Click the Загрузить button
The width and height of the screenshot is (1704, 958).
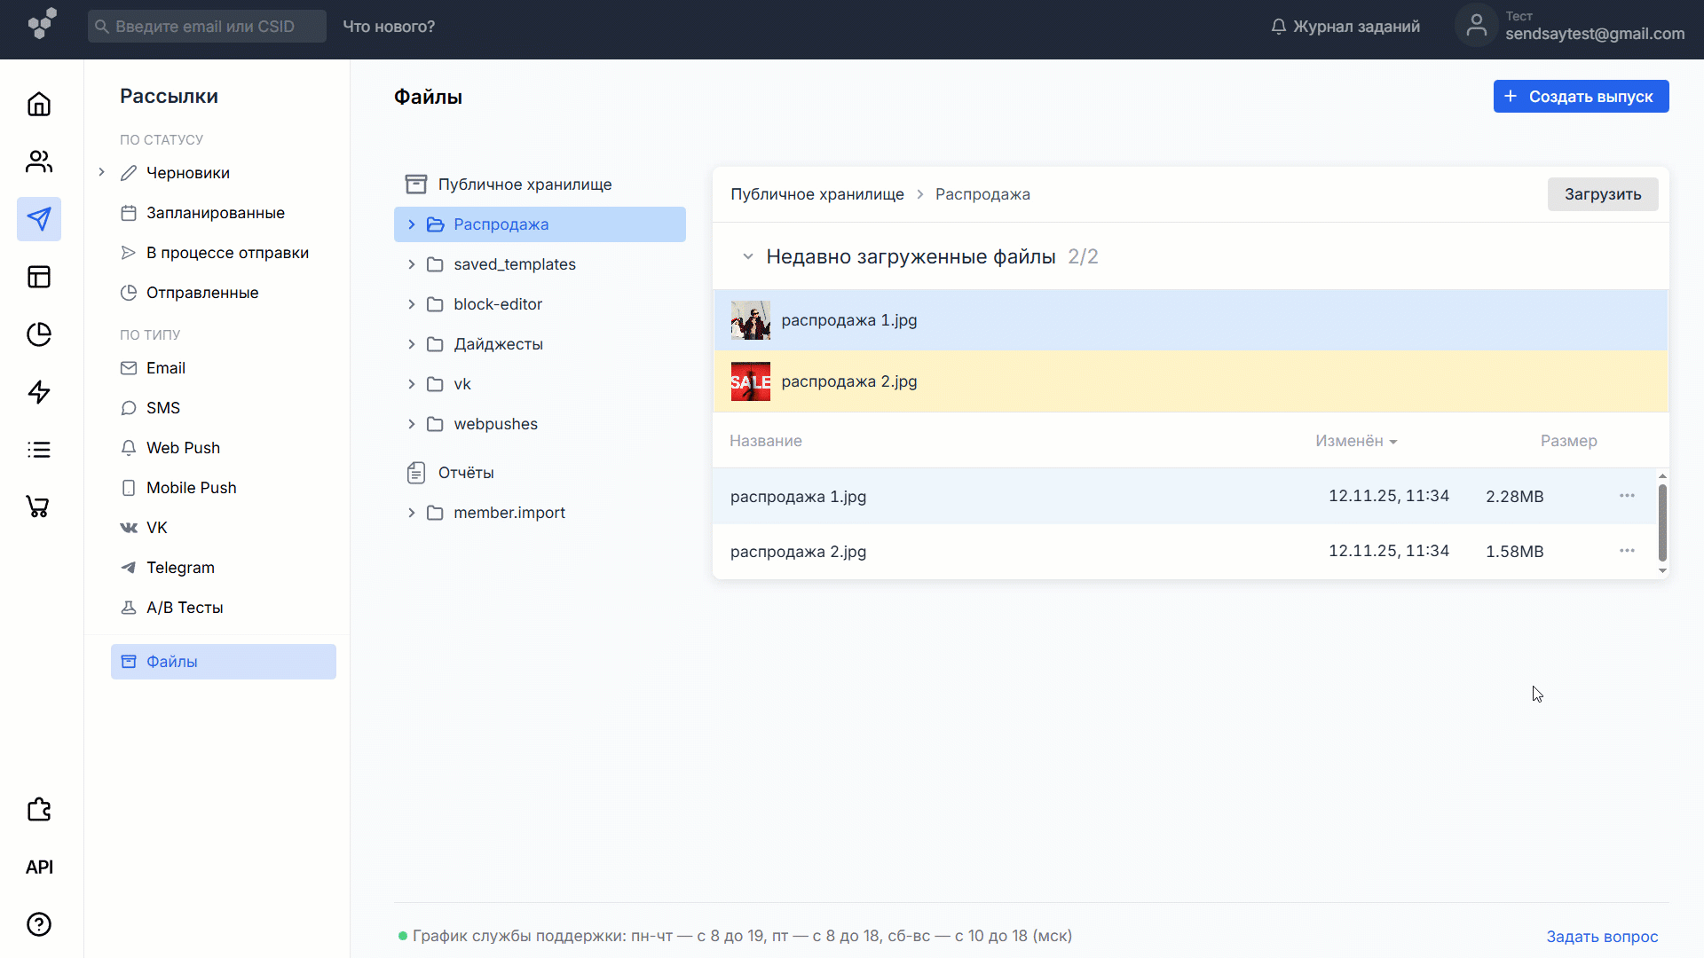[1602, 194]
